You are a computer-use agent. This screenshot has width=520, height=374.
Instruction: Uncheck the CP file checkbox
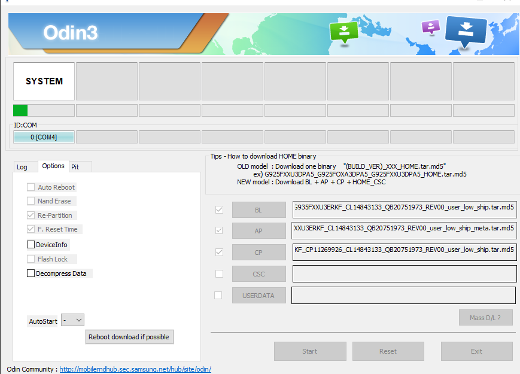point(219,253)
